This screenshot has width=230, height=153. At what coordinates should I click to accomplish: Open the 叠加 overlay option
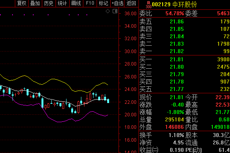(35, 4)
